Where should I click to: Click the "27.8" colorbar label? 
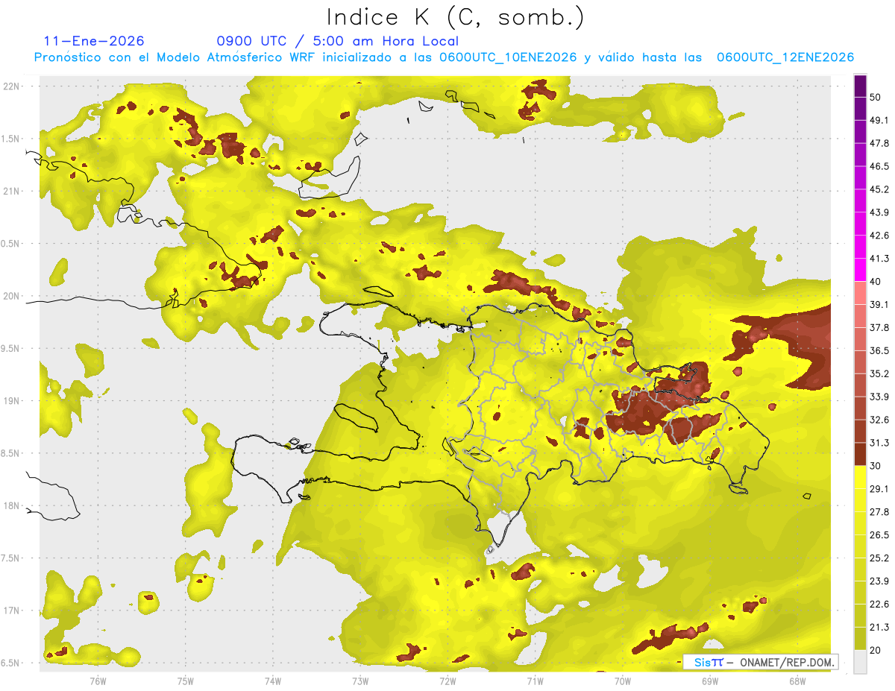(x=879, y=512)
